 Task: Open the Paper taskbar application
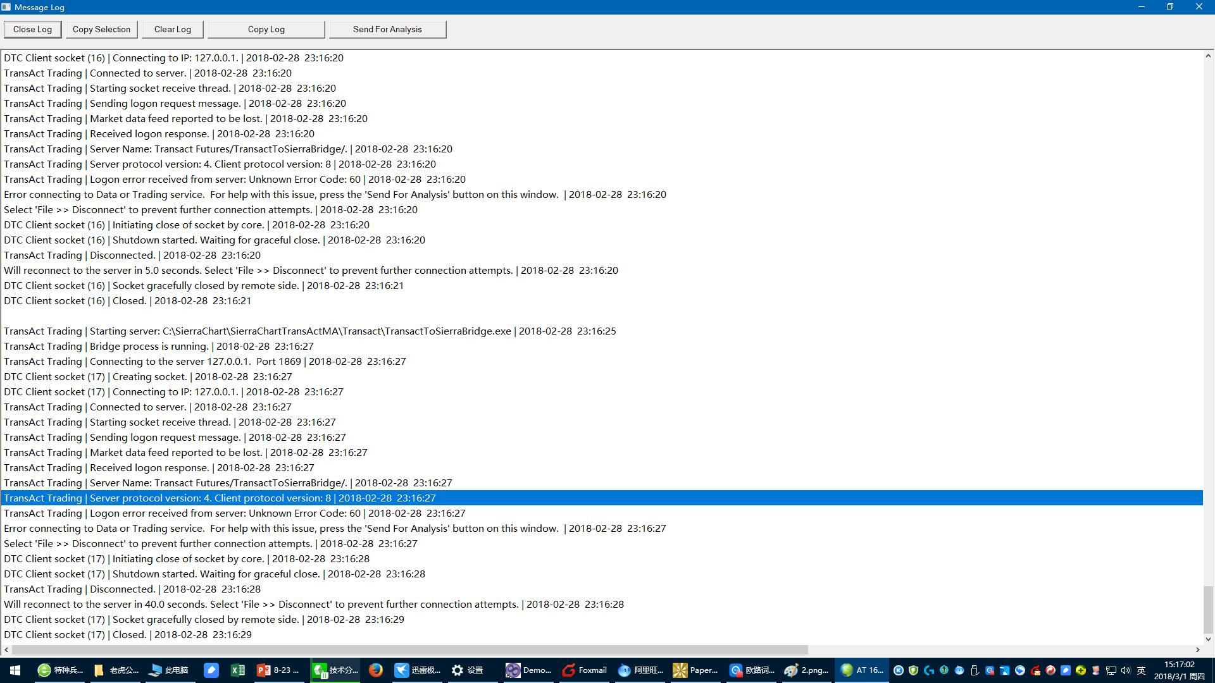coord(695,670)
